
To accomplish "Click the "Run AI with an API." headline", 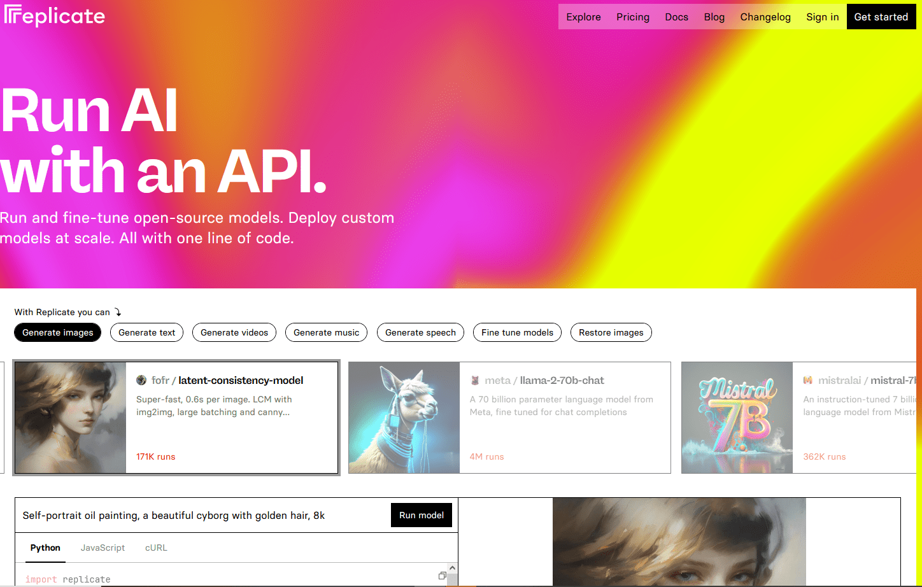I will (164, 140).
